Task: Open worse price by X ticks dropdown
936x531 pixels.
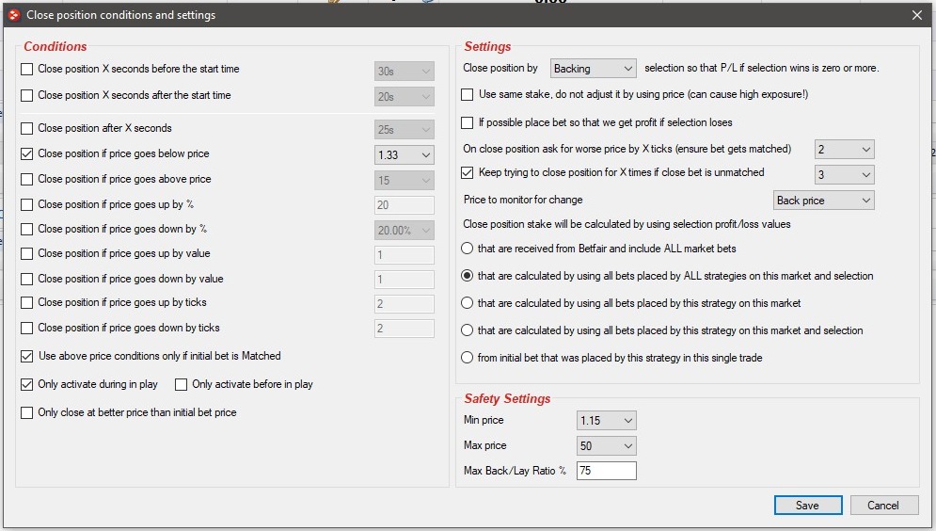Action: pos(844,150)
